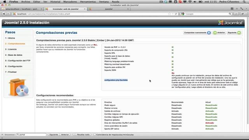Click user name 'Pedro Cifuentes' in the menu bar
The height and width of the screenshot is (140, 249).
[x=229, y=2]
